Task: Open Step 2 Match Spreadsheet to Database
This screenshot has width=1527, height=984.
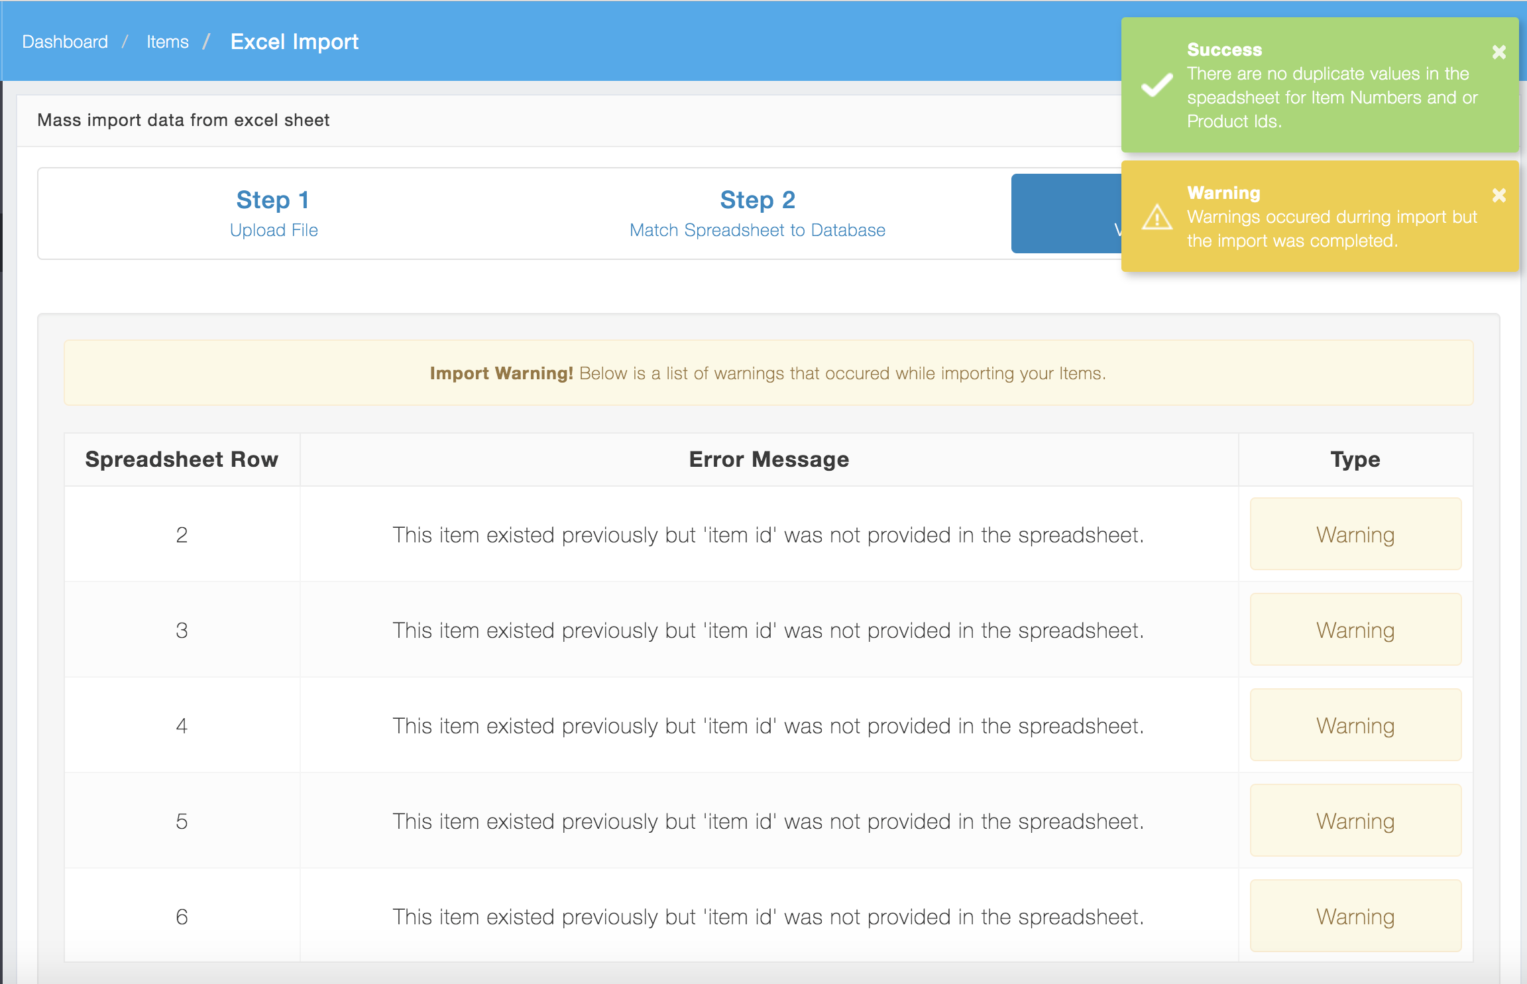Action: [756, 214]
